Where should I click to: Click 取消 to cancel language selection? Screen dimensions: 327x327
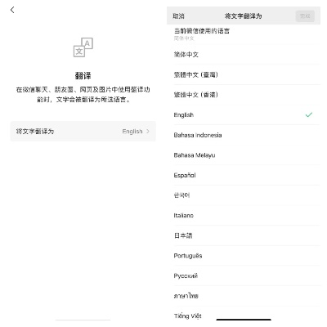click(178, 16)
